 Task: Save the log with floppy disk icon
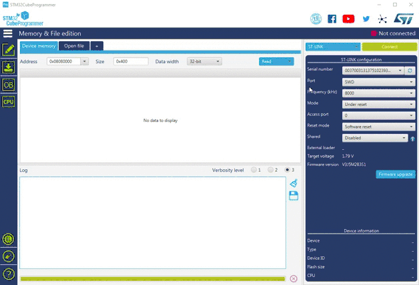(x=294, y=196)
